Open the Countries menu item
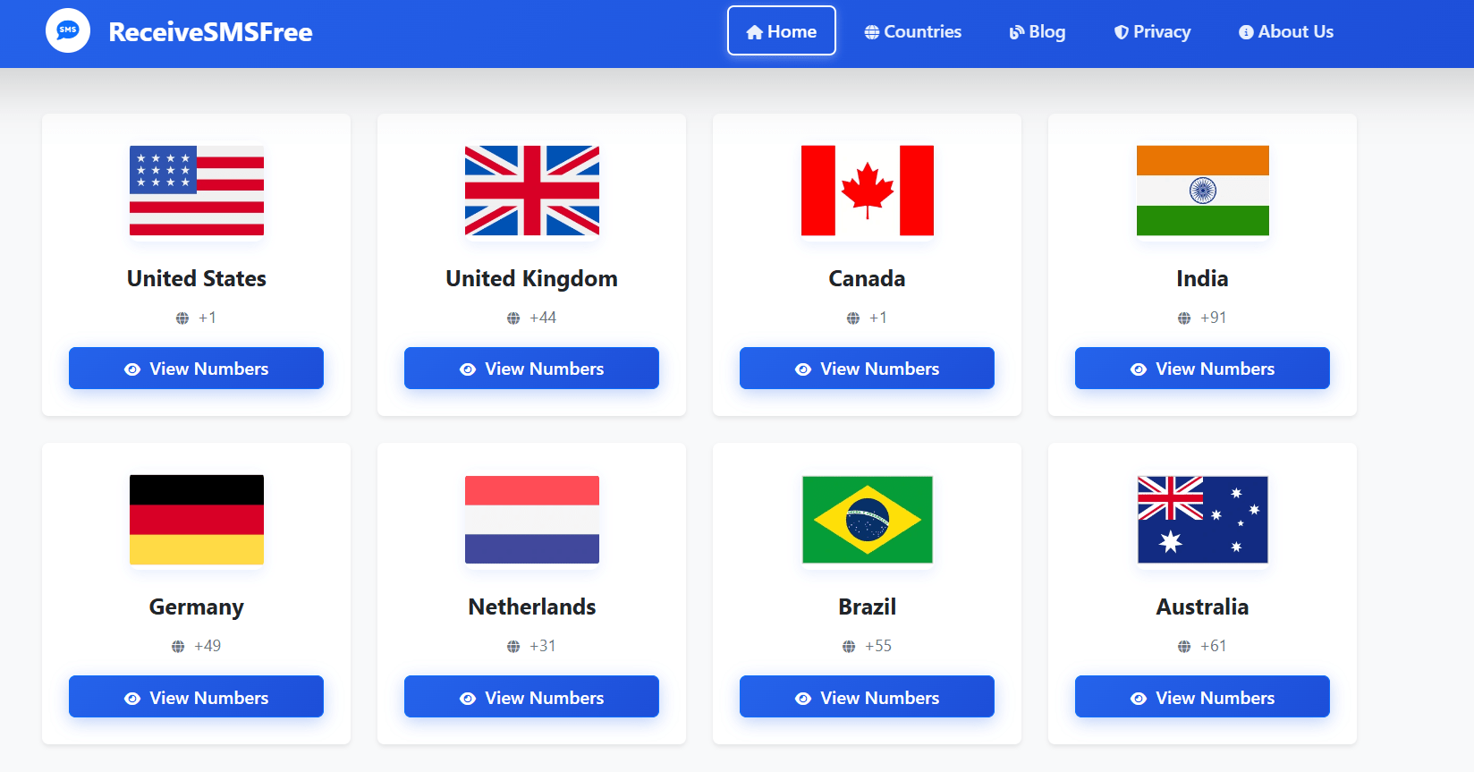This screenshot has height=772, width=1474. 913,31
